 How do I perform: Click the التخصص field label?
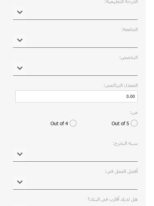128,57
